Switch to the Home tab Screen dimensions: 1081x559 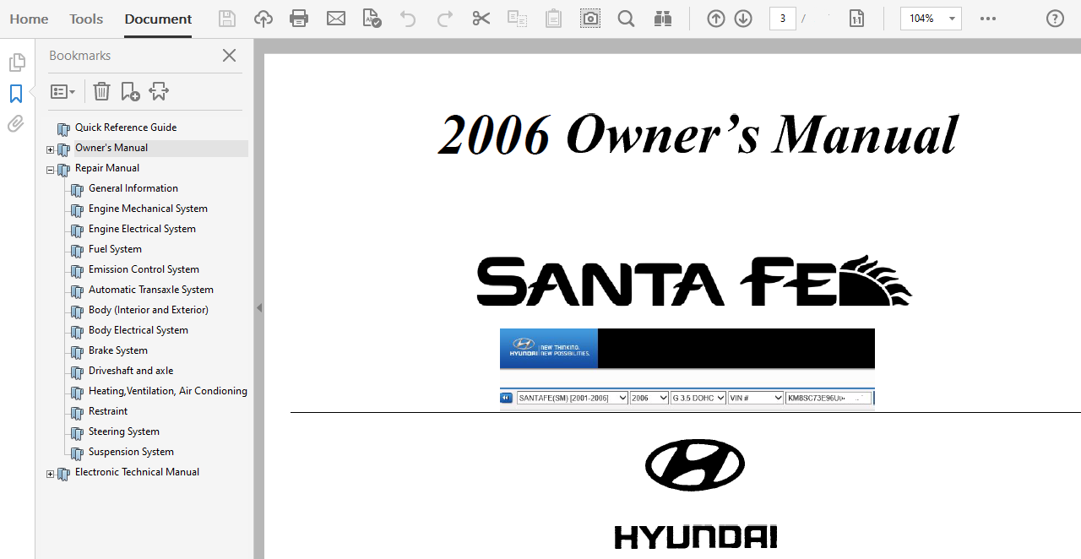(x=29, y=19)
